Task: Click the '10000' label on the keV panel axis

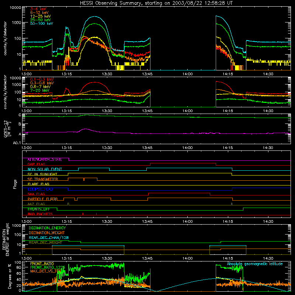Action: (x=15, y=8)
